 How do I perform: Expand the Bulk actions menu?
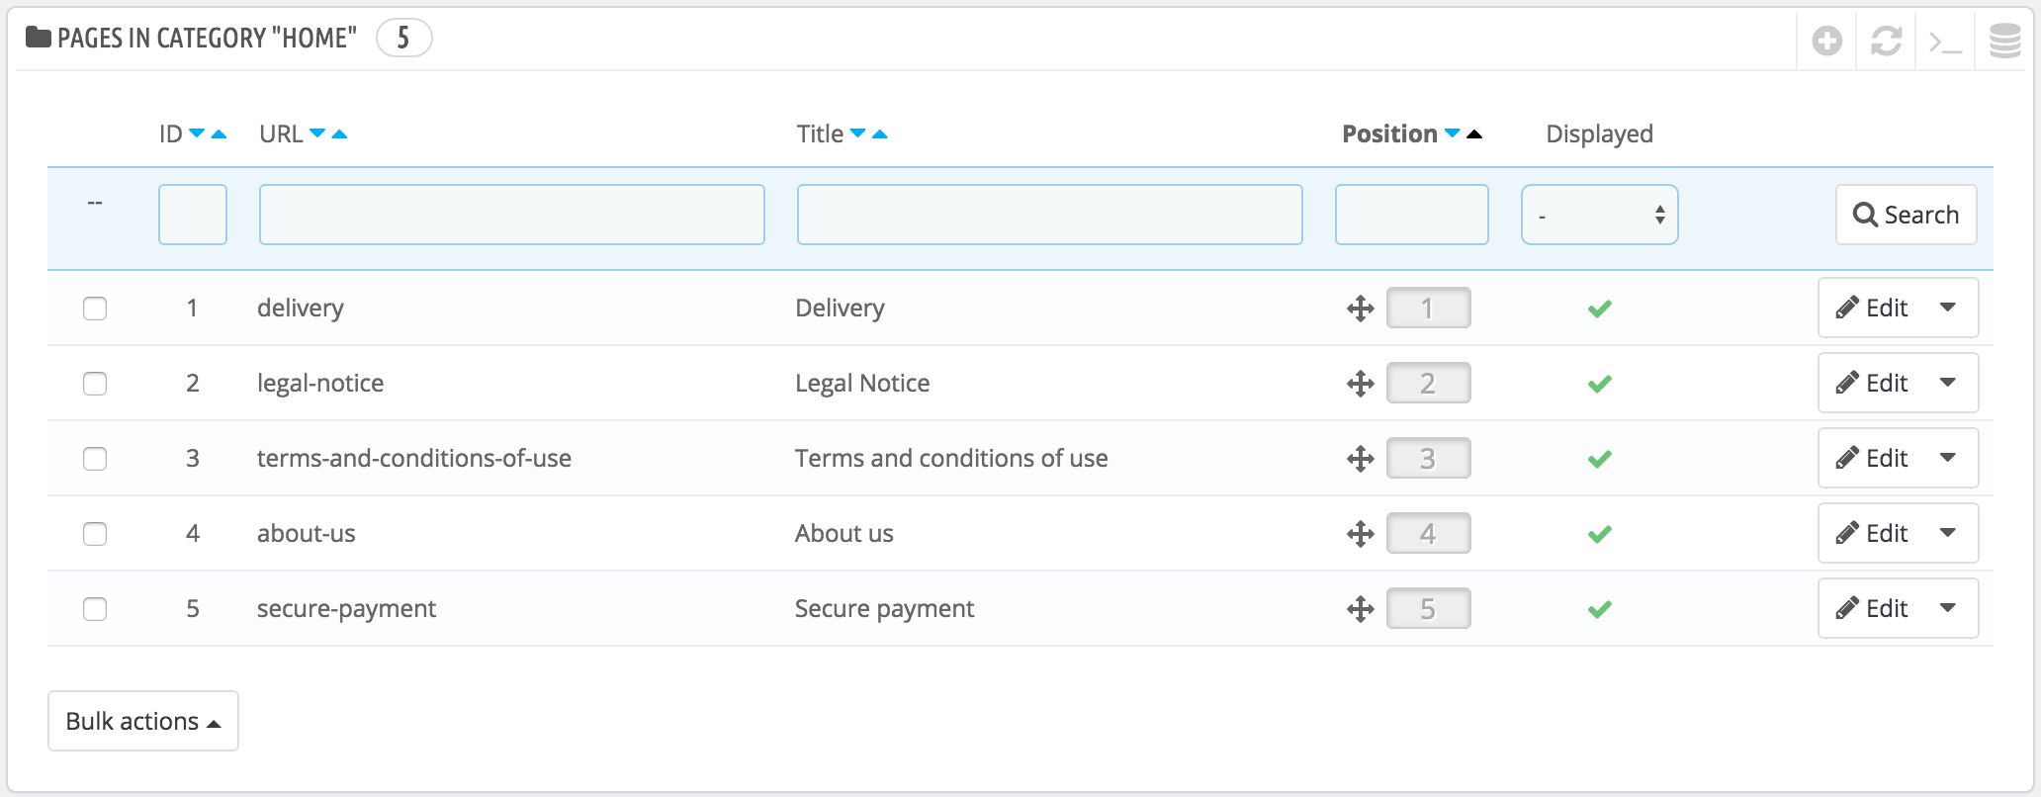click(143, 721)
